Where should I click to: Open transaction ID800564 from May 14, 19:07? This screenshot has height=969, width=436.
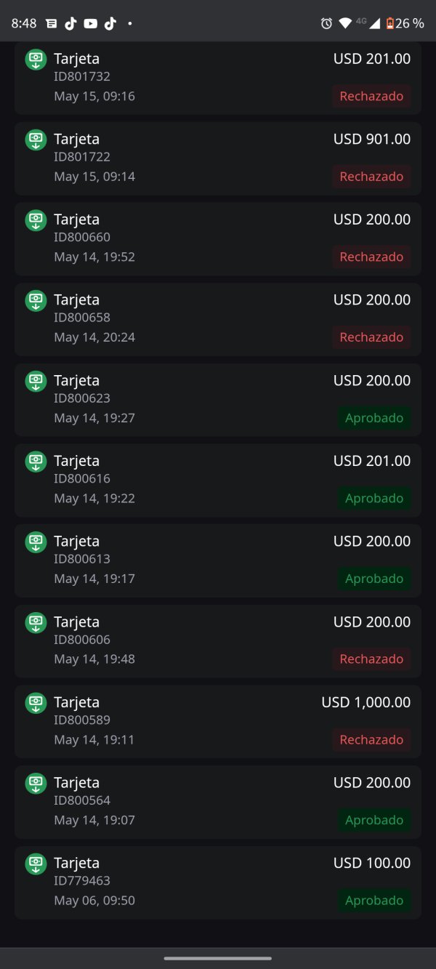point(218,802)
